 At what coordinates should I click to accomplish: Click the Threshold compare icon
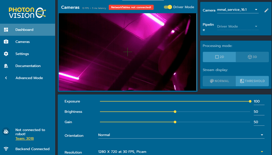(x=242, y=81)
